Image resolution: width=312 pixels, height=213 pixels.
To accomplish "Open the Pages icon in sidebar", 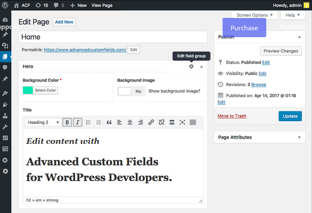I will (5, 57).
